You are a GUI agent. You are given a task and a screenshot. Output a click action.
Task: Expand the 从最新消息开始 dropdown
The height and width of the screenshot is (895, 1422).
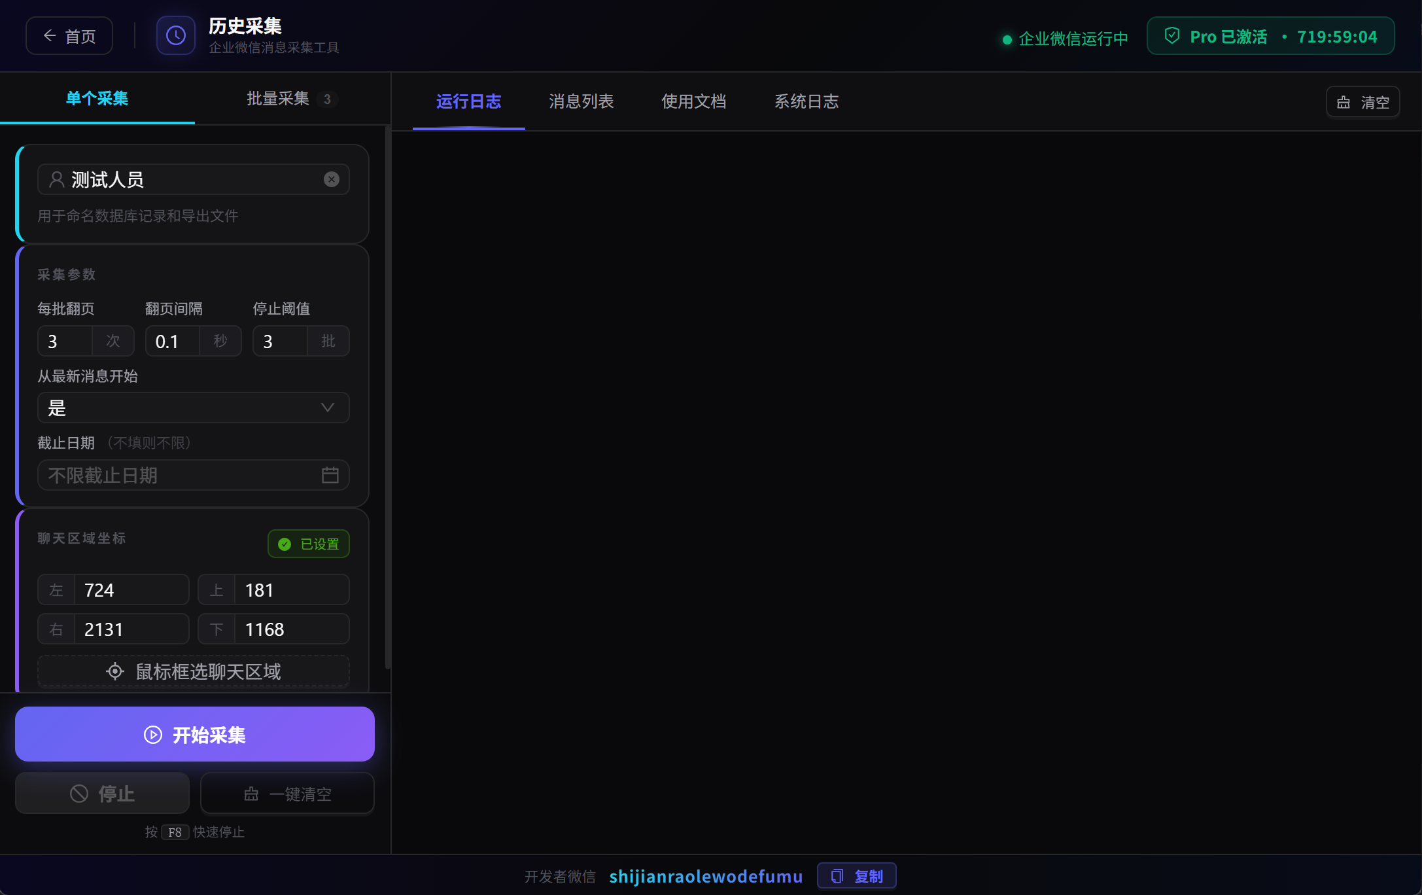(x=194, y=408)
